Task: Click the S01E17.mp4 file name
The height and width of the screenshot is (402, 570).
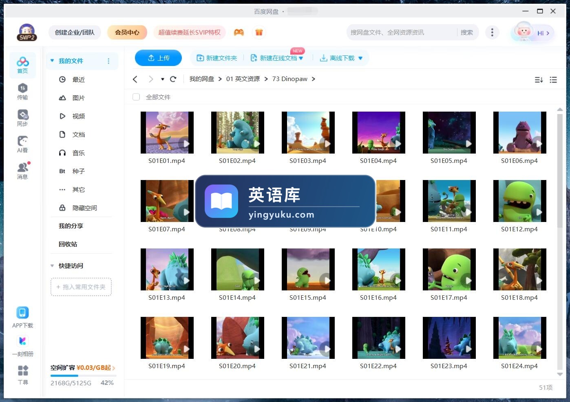Action: (x=449, y=298)
